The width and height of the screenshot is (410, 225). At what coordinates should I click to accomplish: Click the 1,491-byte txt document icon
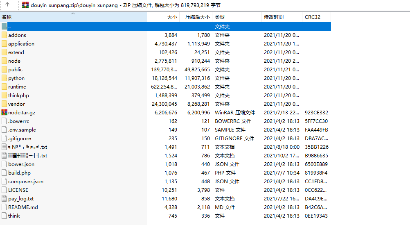pyautogui.click(x=4, y=147)
